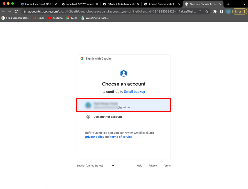Screen dimensions: 248x189
Task: Close the localhost:3017 tab
Action: pos(97,4)
